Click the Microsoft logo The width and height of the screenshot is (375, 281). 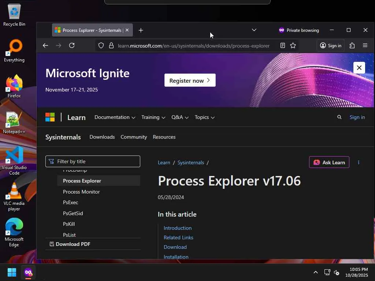coord(50,117)
